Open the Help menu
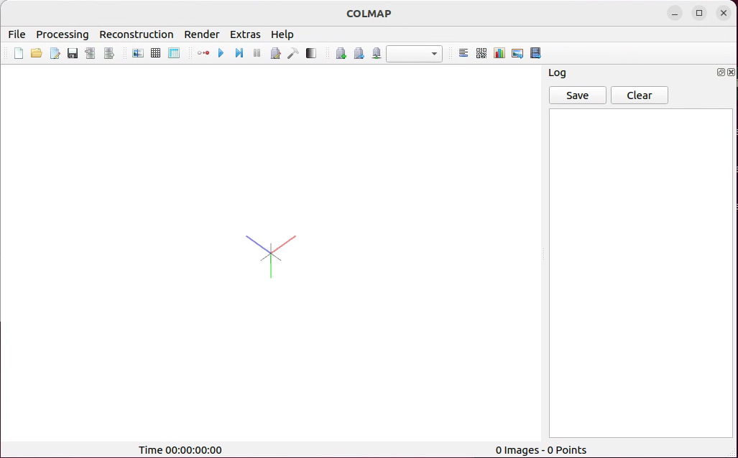This screenshot has height=458, width=738. (x=282, y=34)
